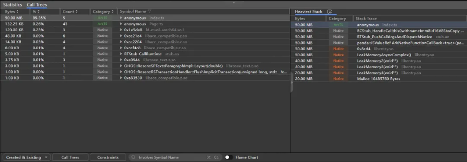Screen dimensions: 467x162
Task: Clear the symbol name search field
Action: point(209,157)
